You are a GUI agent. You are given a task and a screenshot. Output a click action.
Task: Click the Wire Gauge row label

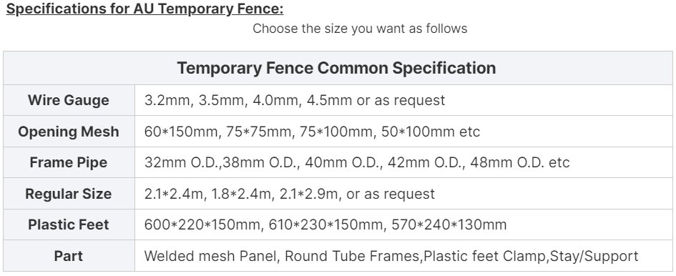click(69, 100)
